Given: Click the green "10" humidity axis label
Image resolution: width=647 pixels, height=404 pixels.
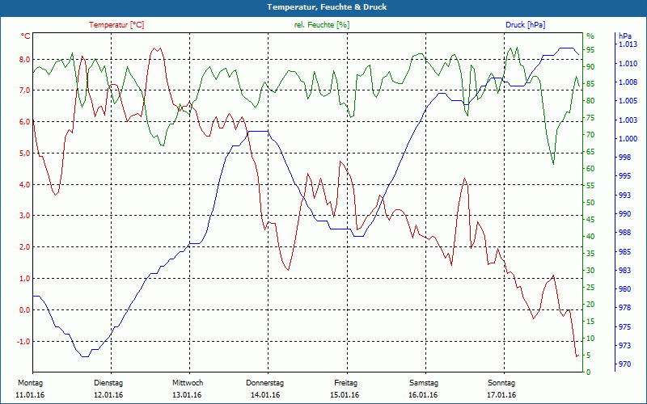Looking at the screenshot, I should (x=590, y=339).
